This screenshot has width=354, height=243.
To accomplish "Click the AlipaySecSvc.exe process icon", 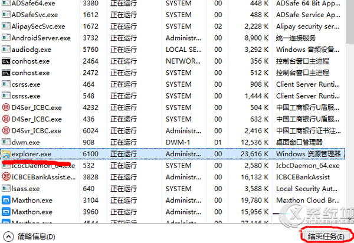I will [x=6, y=26].
